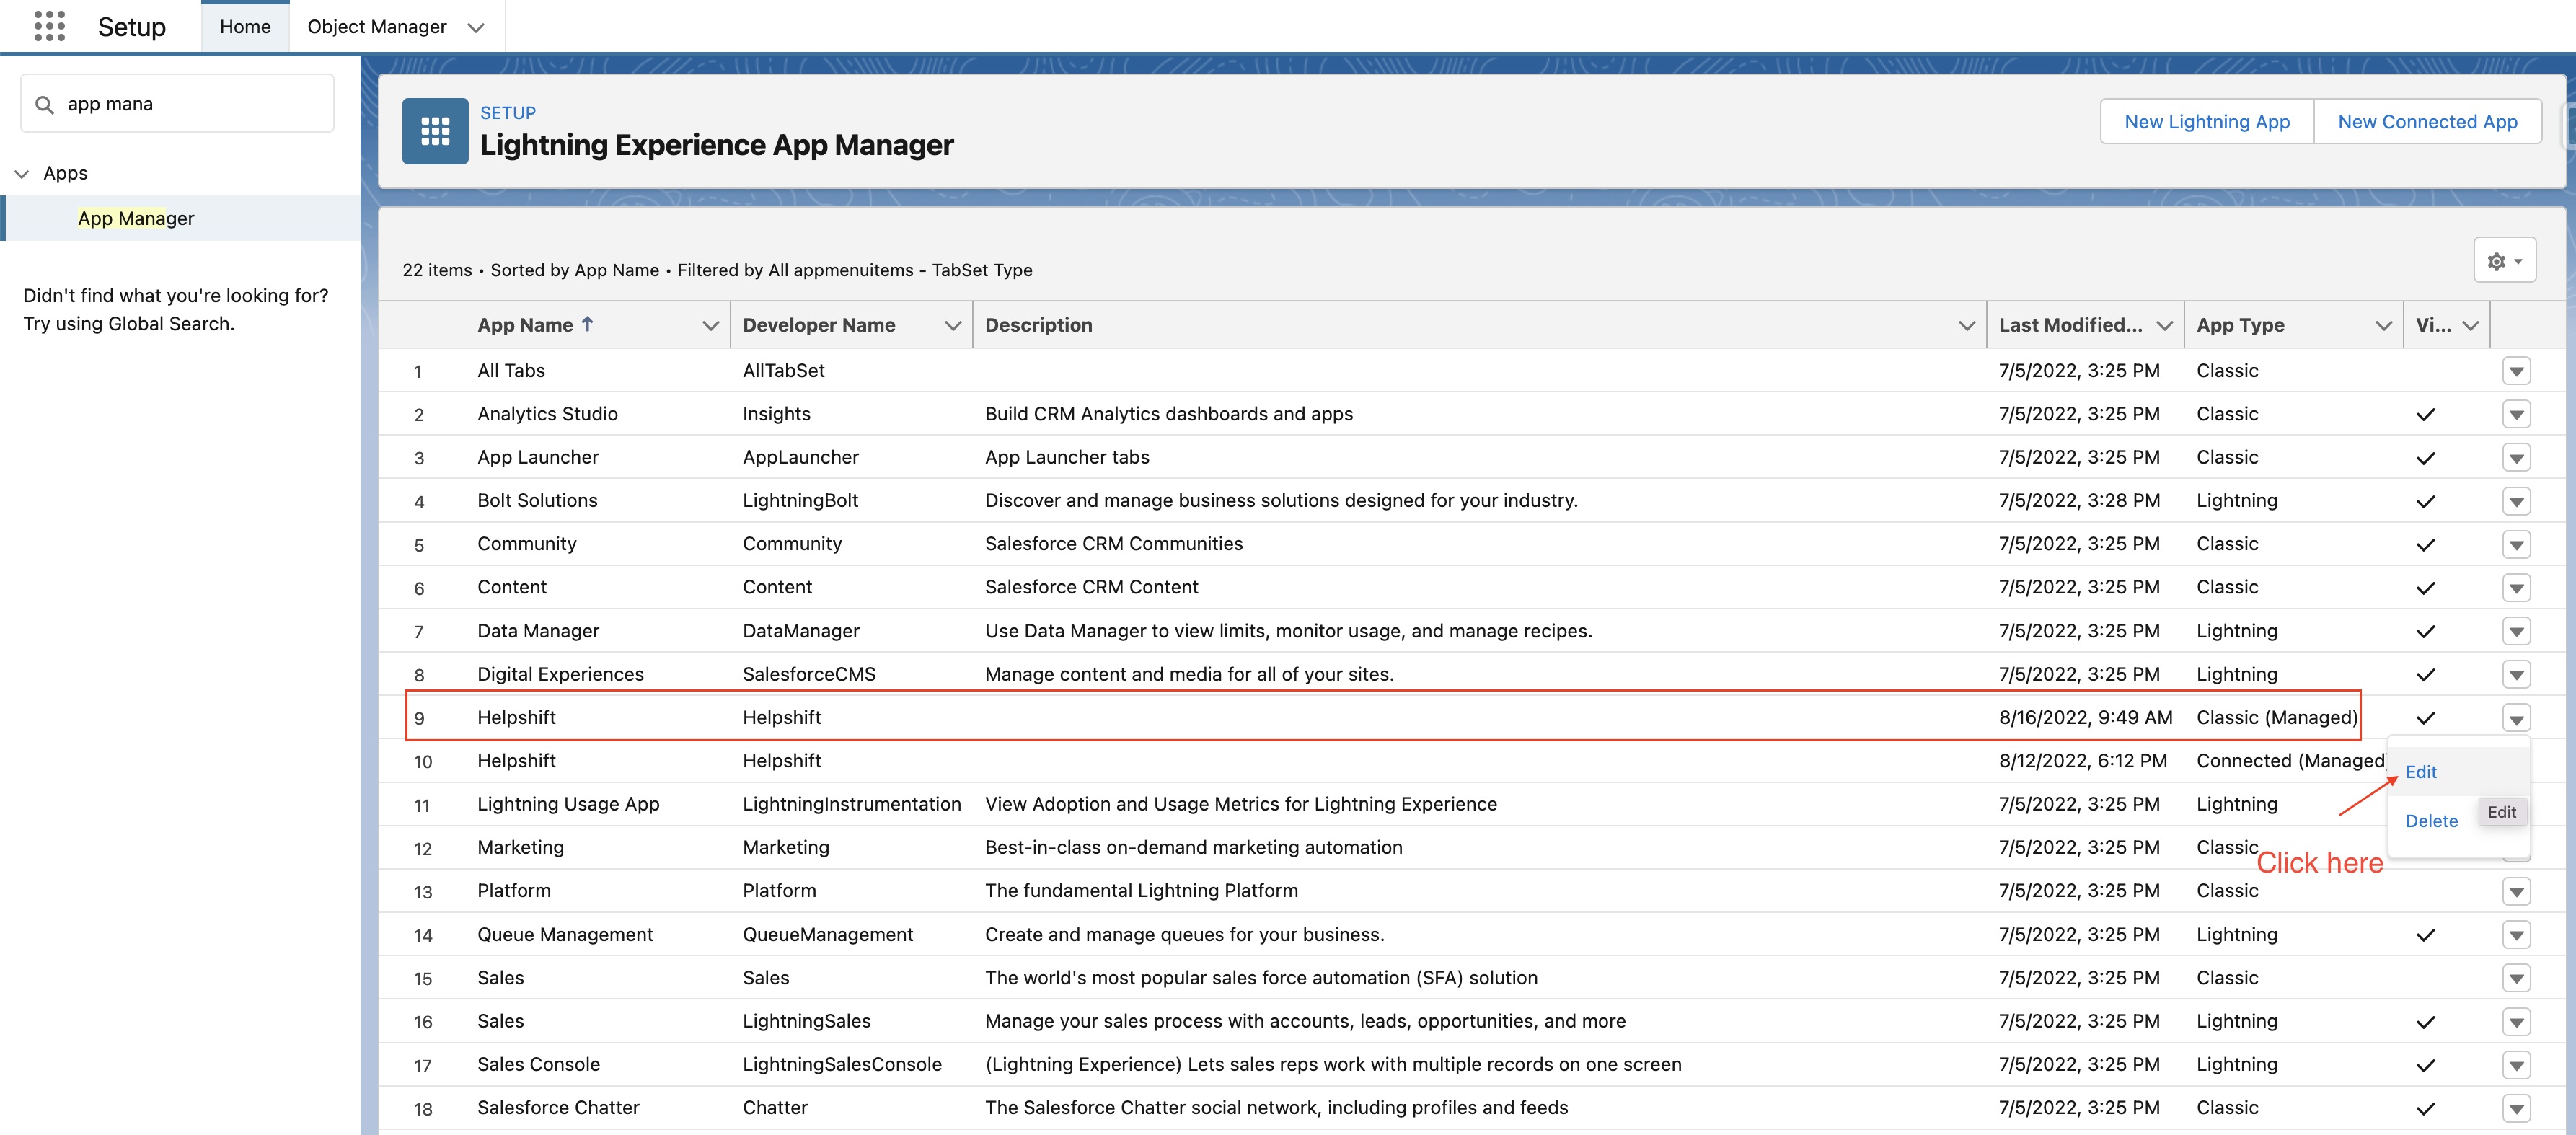Click visibility checkmark for Queue Management row
This screenshot has width=2576, height=1135.
2425,935
